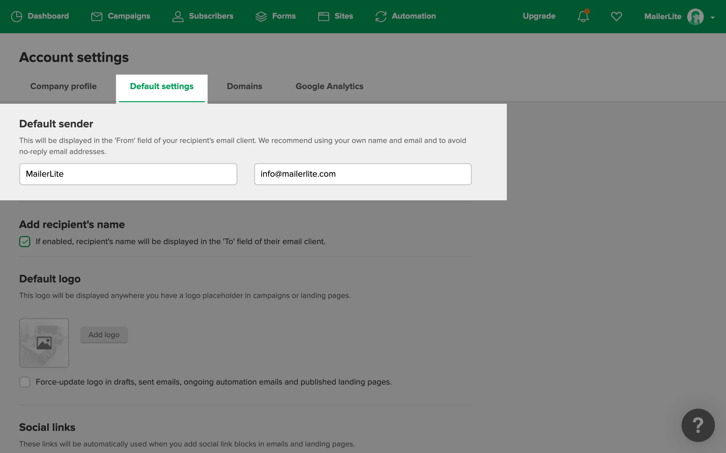Switch to the Company profile tab
The width and height of the screenshot is (726, 453).
(63, 86)
